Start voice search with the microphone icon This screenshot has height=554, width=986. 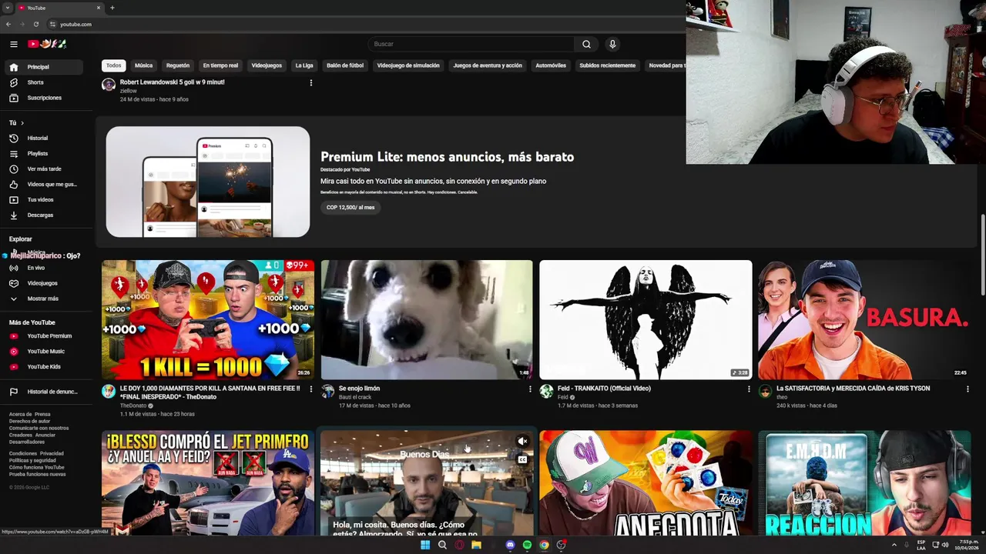click(x=612, y=44)
